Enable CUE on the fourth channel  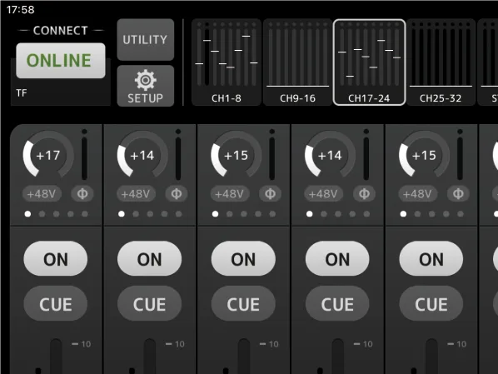[x=337, y=304]
